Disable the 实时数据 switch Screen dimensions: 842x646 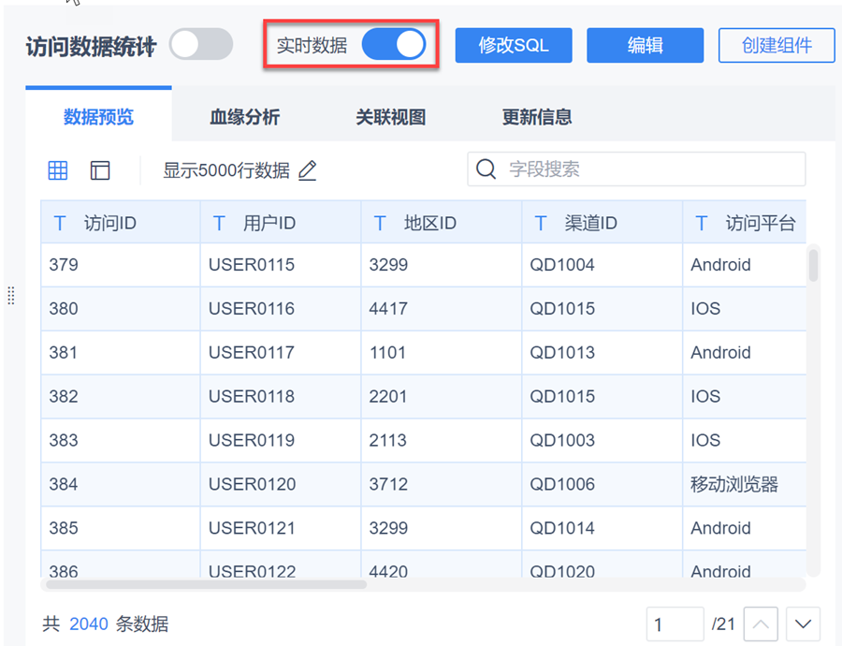pos(394,44)
